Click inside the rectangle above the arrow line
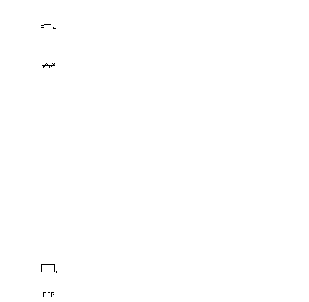The height and width of the screenshot is (302, 309). pyautogui.click(x=48, y=268)
